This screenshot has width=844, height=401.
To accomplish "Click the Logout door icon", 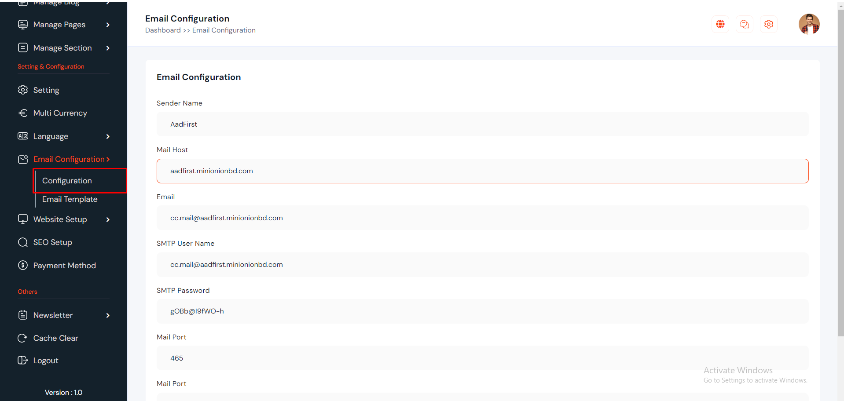I will [x=23, y=361].
